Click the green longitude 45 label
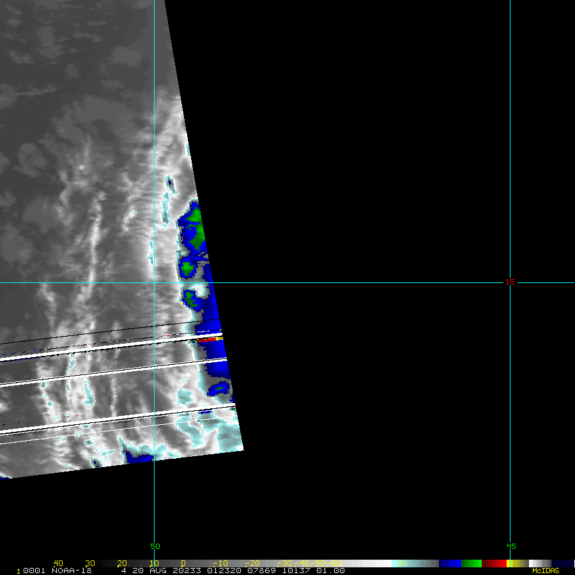575x575 pixels. tap(510, 546)
